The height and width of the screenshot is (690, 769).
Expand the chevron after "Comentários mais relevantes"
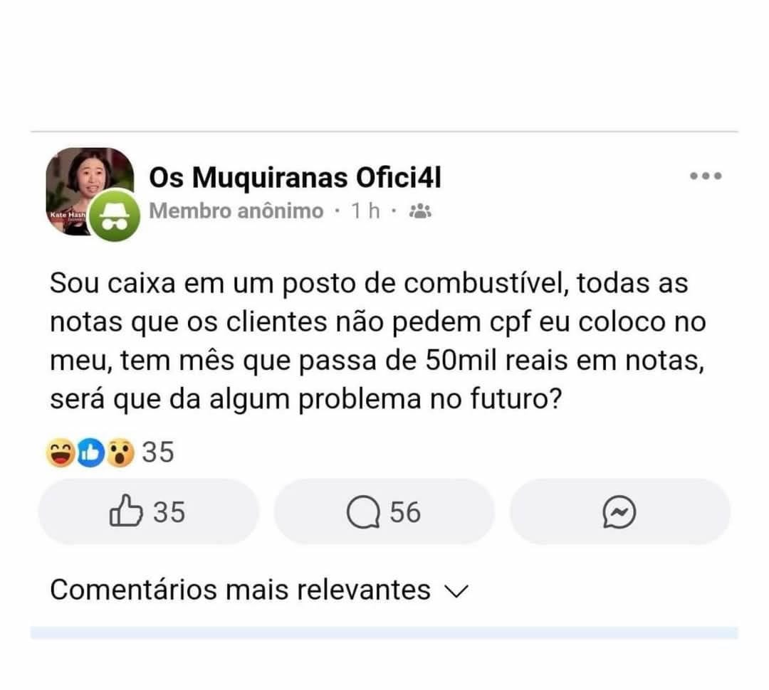(x=454, y=591)
